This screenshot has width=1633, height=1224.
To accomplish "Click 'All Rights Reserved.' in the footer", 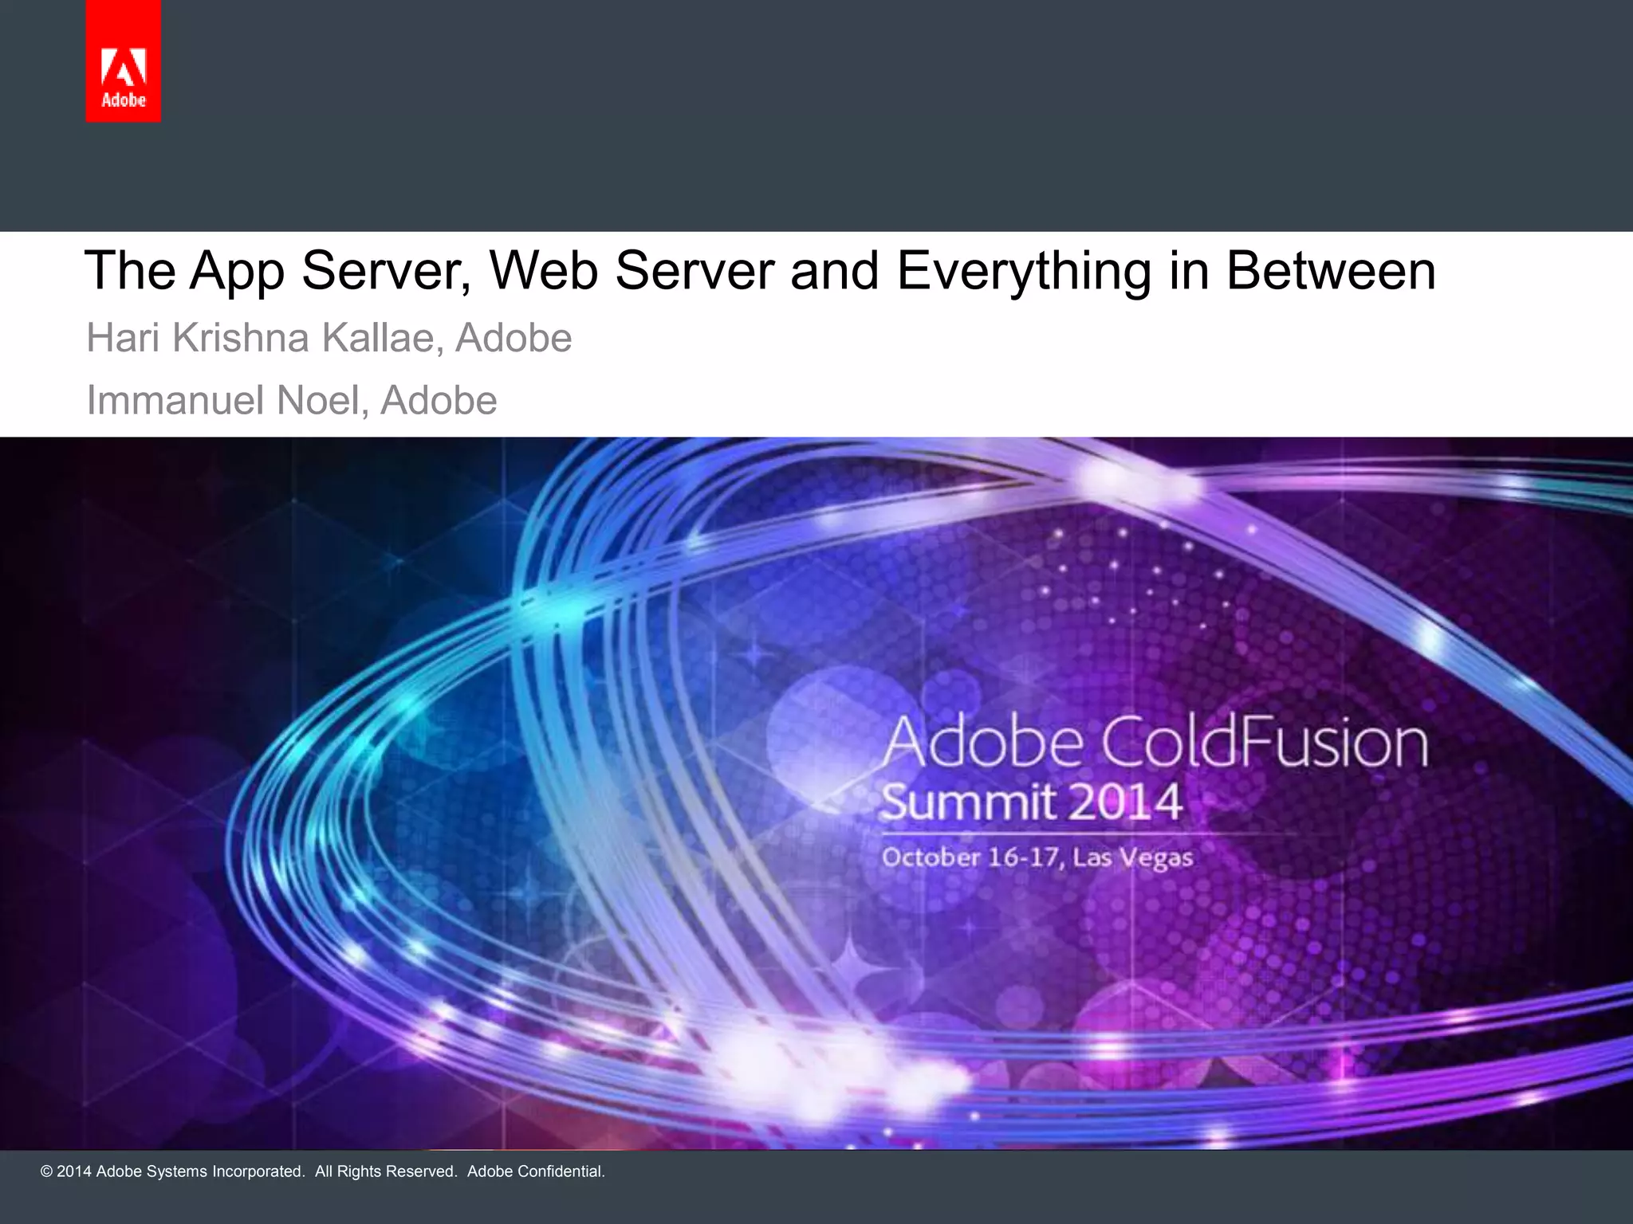I will 385,1171.
